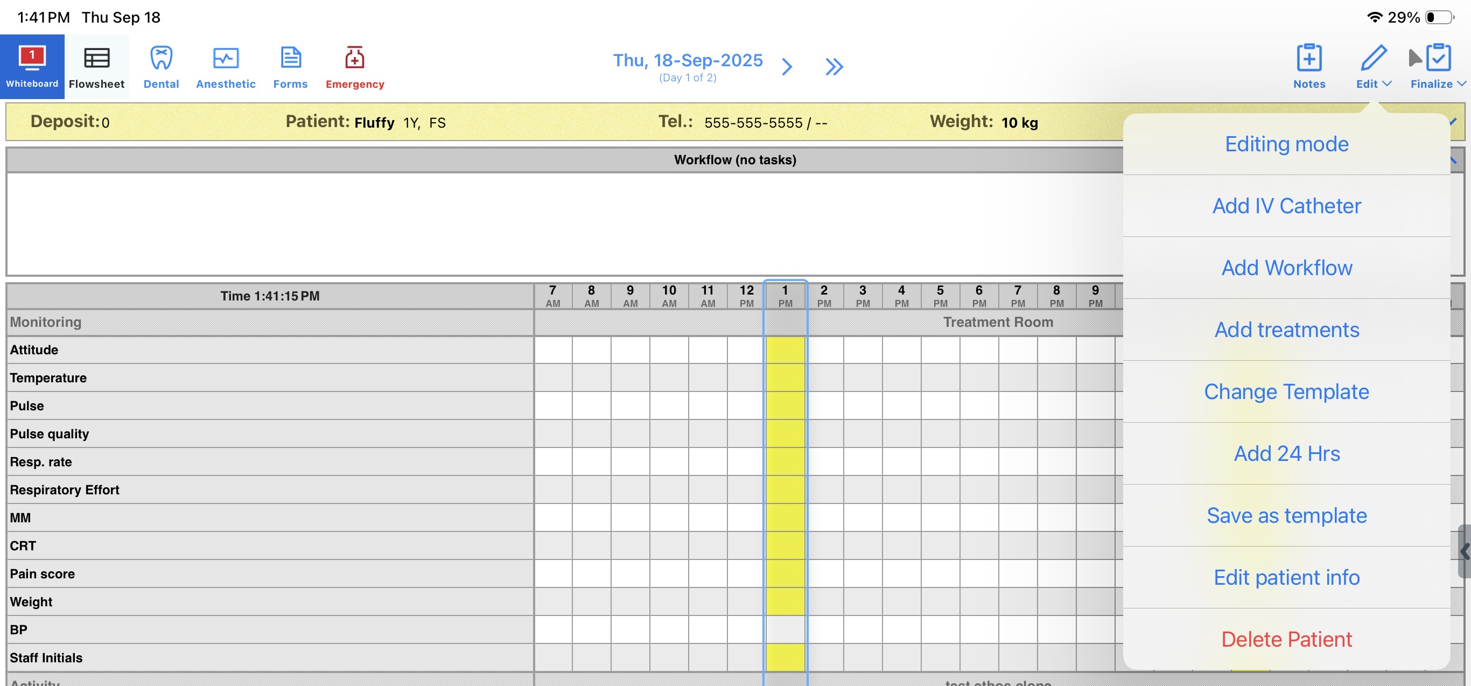Image resolution: width=1471 pixels, height=686 pixels.
Task: Go to next day arrow
Action: tap(787, 67)
